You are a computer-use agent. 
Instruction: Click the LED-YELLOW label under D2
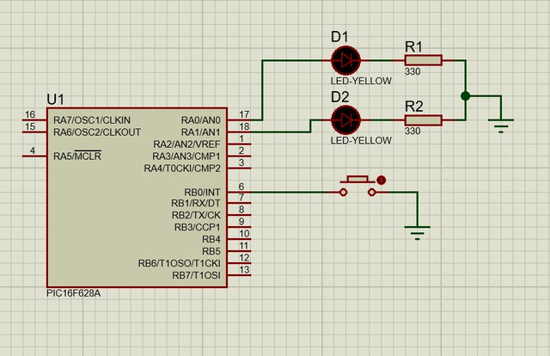[361, 140]
